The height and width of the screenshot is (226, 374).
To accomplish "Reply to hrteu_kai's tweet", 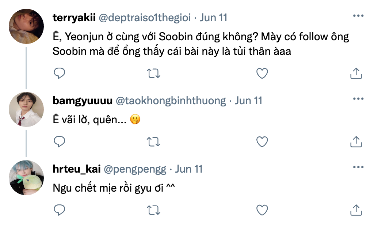I will [59, 210].
